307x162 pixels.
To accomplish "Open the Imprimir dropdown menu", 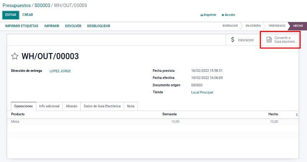I will (x=208, y=15).
